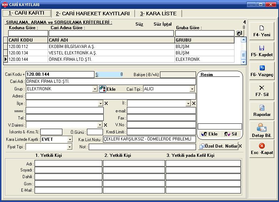Screen dimensions: 279x202
Task: Remove the picture with Sil in the Resim panel
Action: click(x=231, y=134)
